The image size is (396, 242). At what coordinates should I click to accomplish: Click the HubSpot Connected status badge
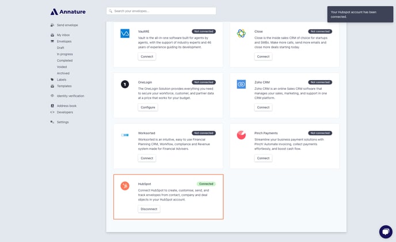coord(206,184)
